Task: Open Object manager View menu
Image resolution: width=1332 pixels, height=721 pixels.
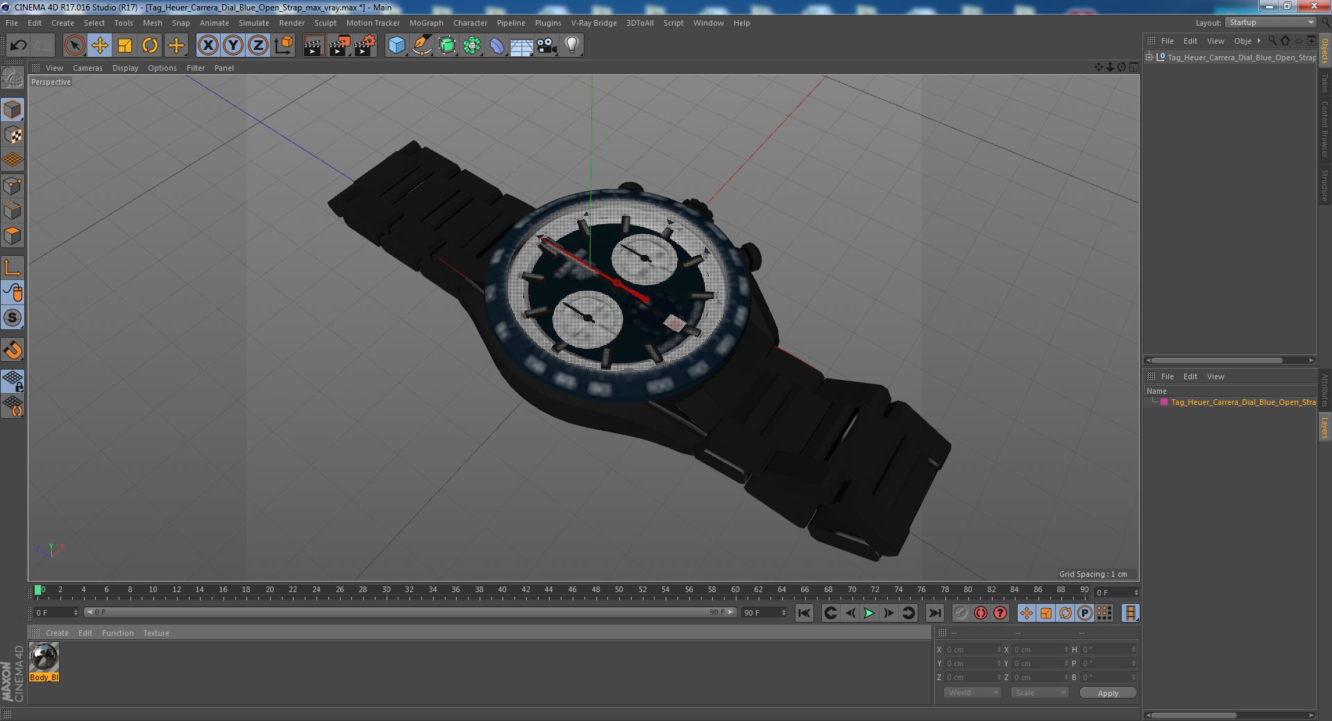Action: (x=1215, y=41)
